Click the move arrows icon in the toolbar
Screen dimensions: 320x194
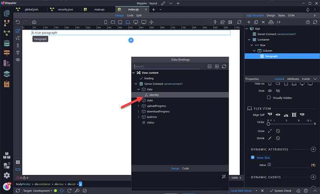(152, 22)
